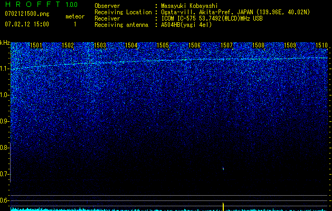Viewport: 332px width, 211px height.
Task: Click the yellow intensity spike at 1507
Action: (x=223, y=207)
